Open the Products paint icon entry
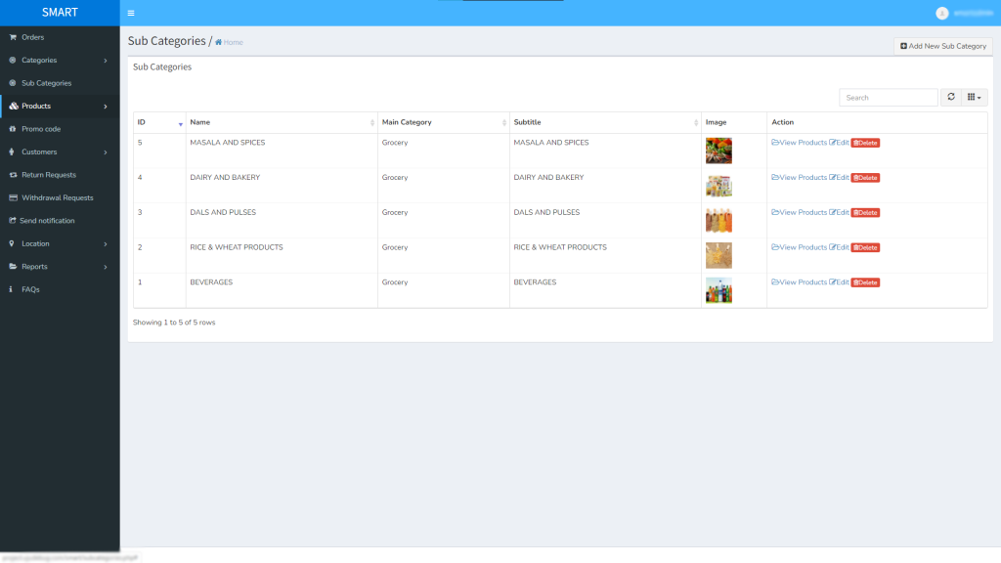 [14, 106]
